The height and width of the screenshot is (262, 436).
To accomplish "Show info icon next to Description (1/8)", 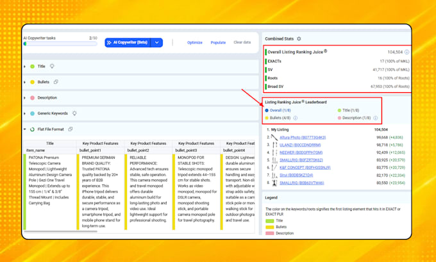I will pyautogui.click(x=375, y=118).
